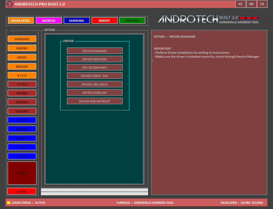Switch to ANDROID mode tab
Viewport: 273px width, 209px height.
coord(49,21)
